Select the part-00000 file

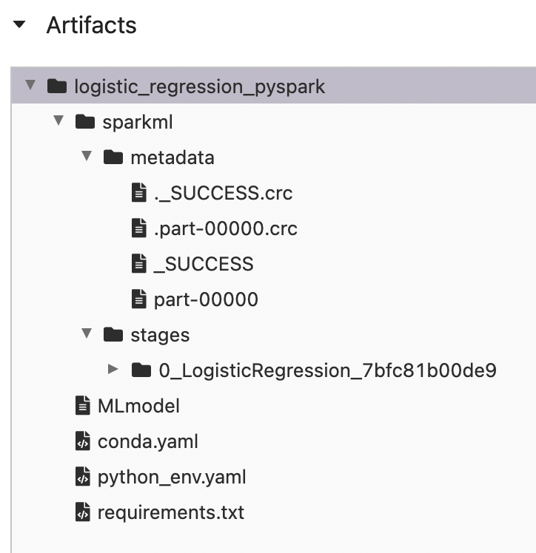coord(206,299)
